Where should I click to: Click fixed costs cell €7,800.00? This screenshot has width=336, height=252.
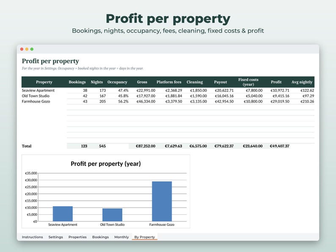click(x=254, y=90)
